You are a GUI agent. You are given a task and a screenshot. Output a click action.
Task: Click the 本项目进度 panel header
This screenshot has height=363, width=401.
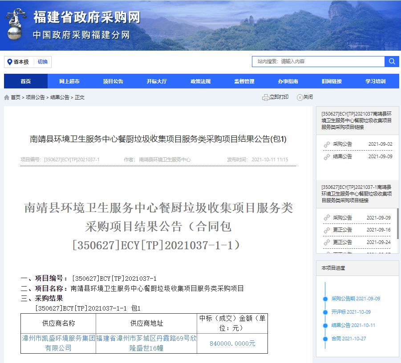tap(357, 268)
